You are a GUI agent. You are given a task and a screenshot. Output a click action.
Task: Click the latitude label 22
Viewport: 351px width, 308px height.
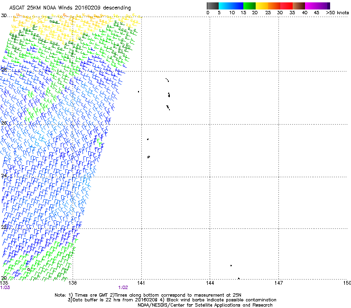coord(4,227)
